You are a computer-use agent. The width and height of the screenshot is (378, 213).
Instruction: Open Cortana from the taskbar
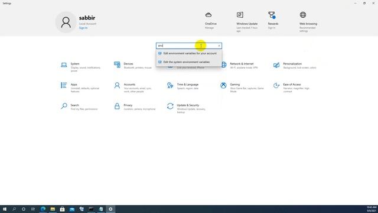pyautogui.click(x=24, y=209)
